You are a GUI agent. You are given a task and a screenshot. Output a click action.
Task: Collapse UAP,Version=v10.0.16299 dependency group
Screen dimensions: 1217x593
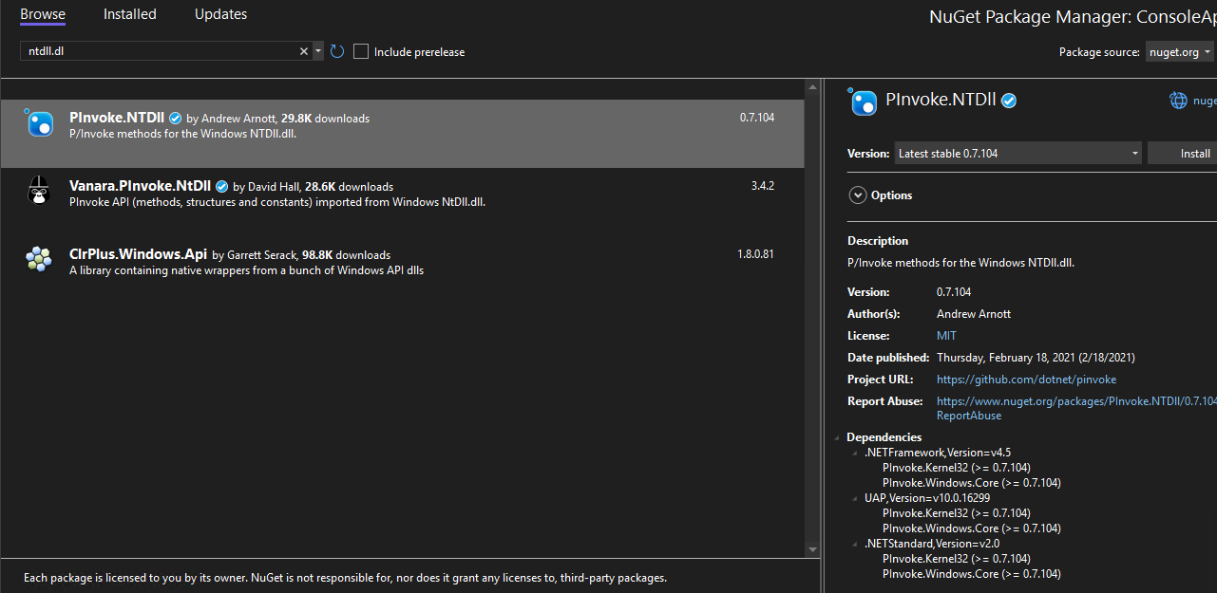(x=854, y=498)
